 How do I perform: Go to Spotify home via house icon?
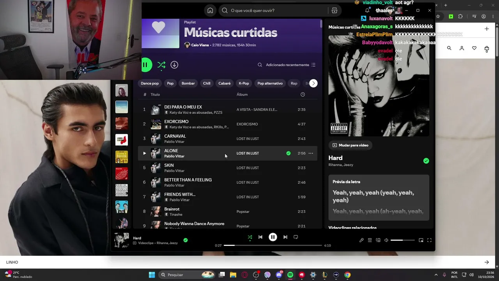(x=210, y=11)
